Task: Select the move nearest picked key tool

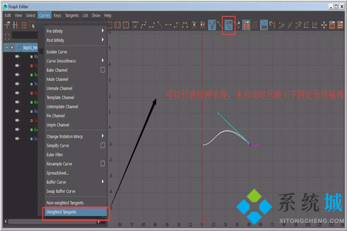Action: tap(8, 25)
